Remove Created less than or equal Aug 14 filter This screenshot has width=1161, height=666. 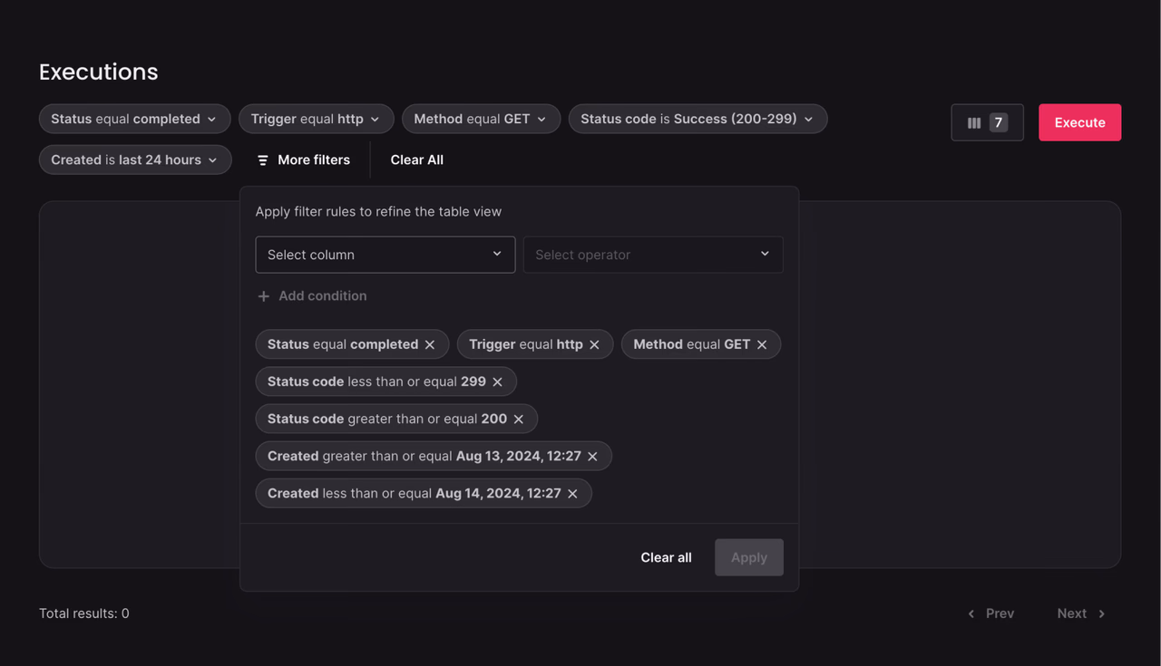pos(573,493)
